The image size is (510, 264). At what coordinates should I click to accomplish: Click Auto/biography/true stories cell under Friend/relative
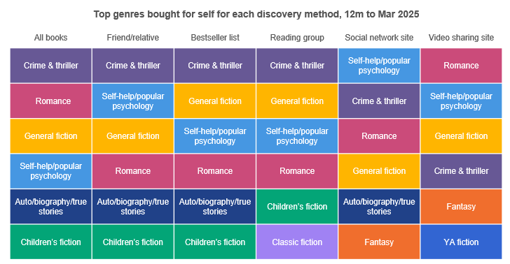[x=132, y=206]
